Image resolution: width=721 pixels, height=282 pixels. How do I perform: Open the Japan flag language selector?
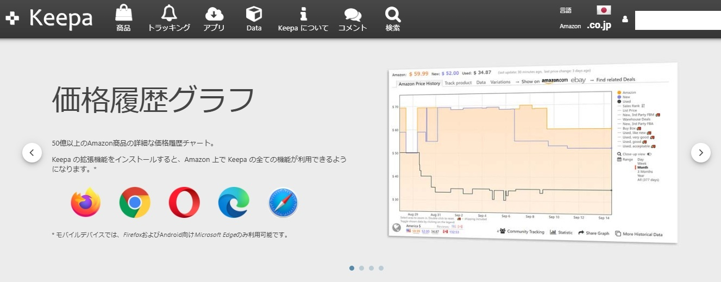pyautogui.click(x=604, y=10)
